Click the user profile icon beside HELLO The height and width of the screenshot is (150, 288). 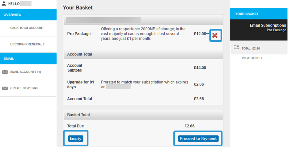click(x=4, y=4)
